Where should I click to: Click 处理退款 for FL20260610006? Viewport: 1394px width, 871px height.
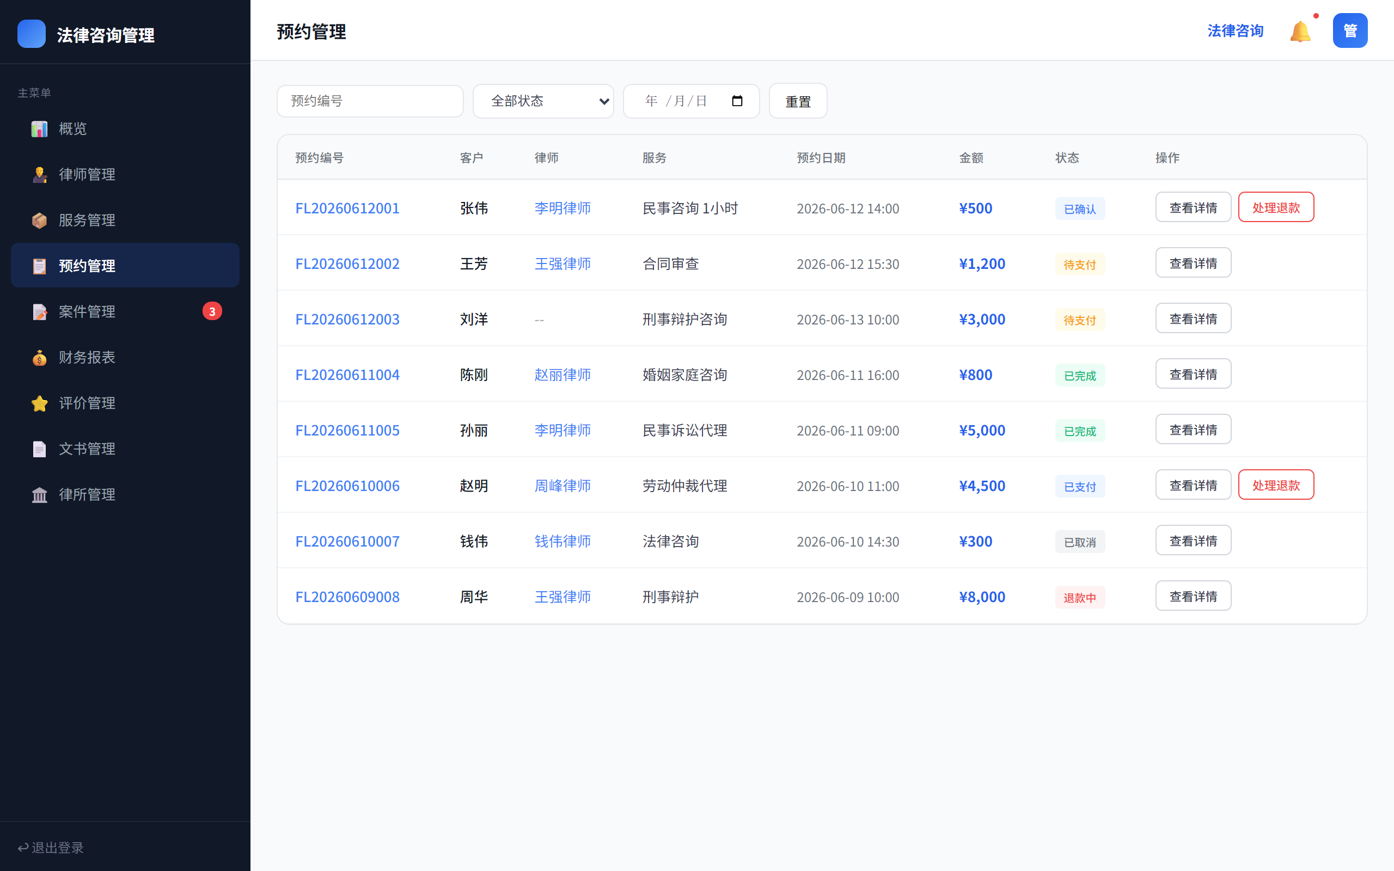click(x=1276, y=485)
